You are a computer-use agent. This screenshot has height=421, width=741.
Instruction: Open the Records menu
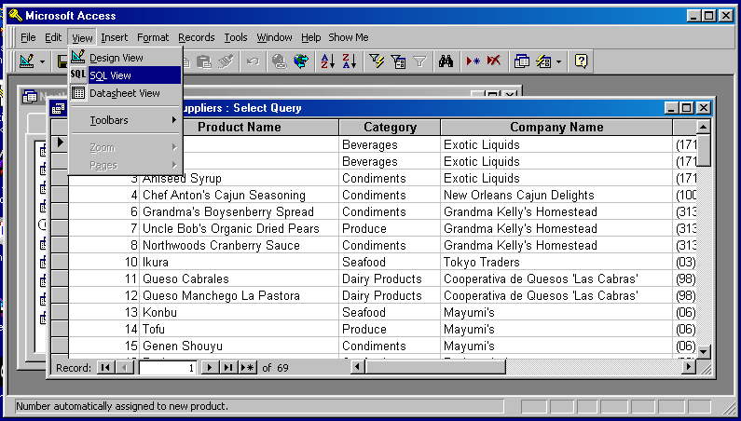click(196, 37)
